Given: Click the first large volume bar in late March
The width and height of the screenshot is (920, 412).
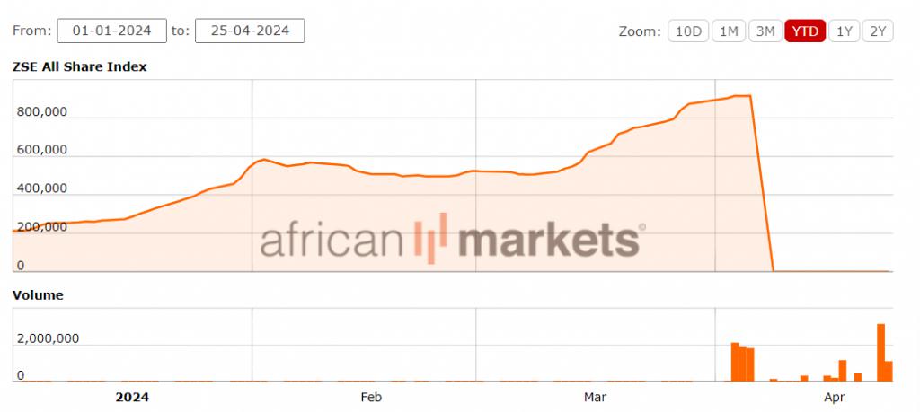Looking at the screenshot, I should click(x=735, y=362).
